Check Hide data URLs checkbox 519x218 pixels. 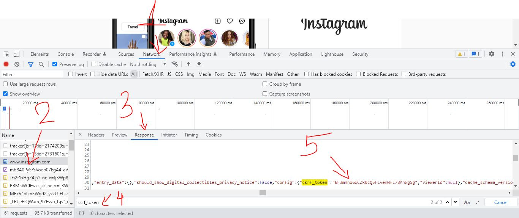point(93,74)
